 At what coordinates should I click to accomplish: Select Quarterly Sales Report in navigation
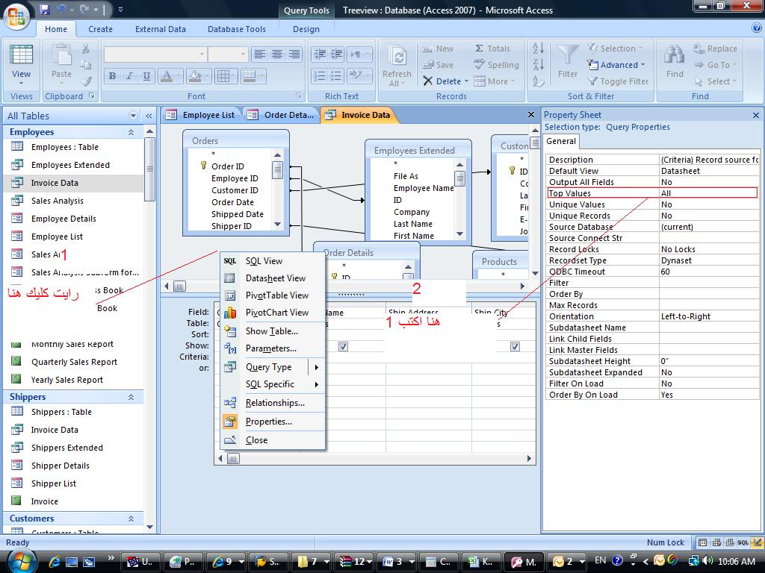point(74,362)
